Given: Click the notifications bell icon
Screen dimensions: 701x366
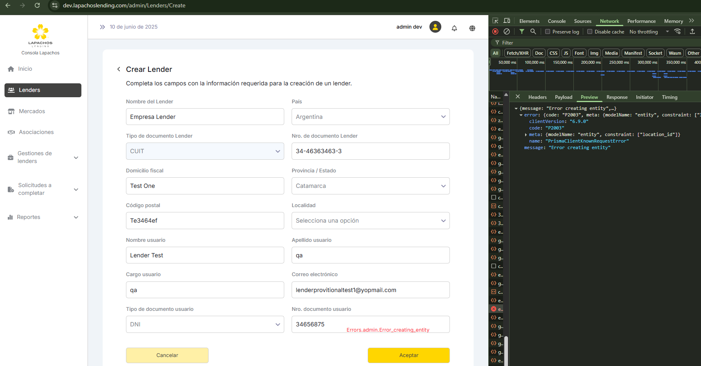Looking at the screenshot, I should (x=454, y=28).
